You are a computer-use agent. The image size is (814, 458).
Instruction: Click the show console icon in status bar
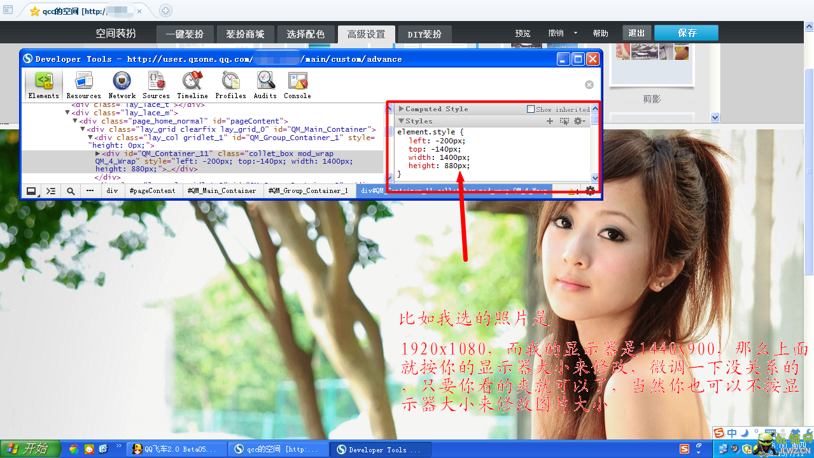point(51,190)
